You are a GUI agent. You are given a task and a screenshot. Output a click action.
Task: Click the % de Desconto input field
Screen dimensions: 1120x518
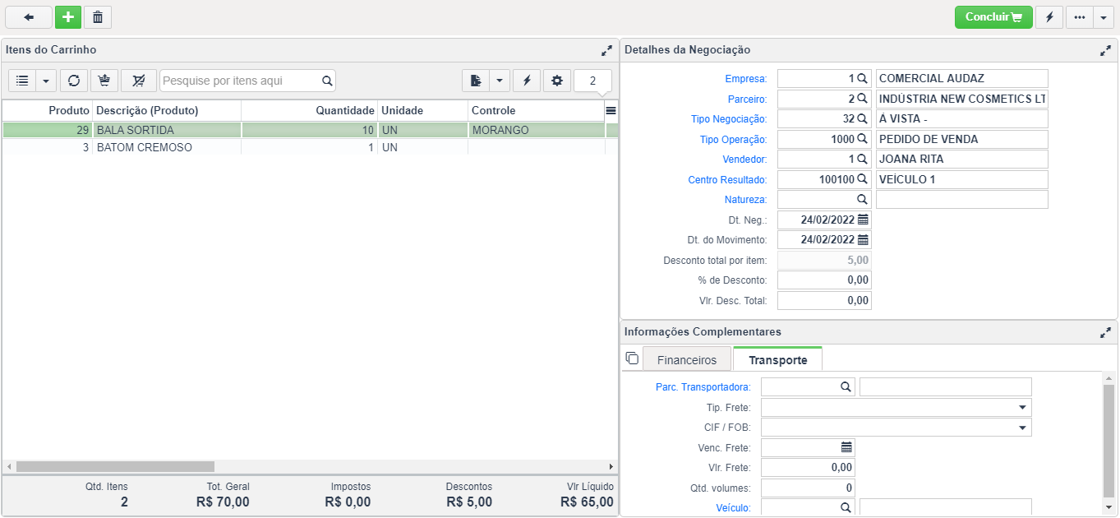coord(824,280)
